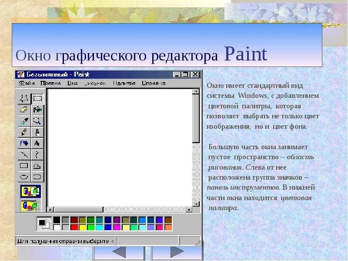Open the Палитра menu
The image size is (348, 261).
124,83
